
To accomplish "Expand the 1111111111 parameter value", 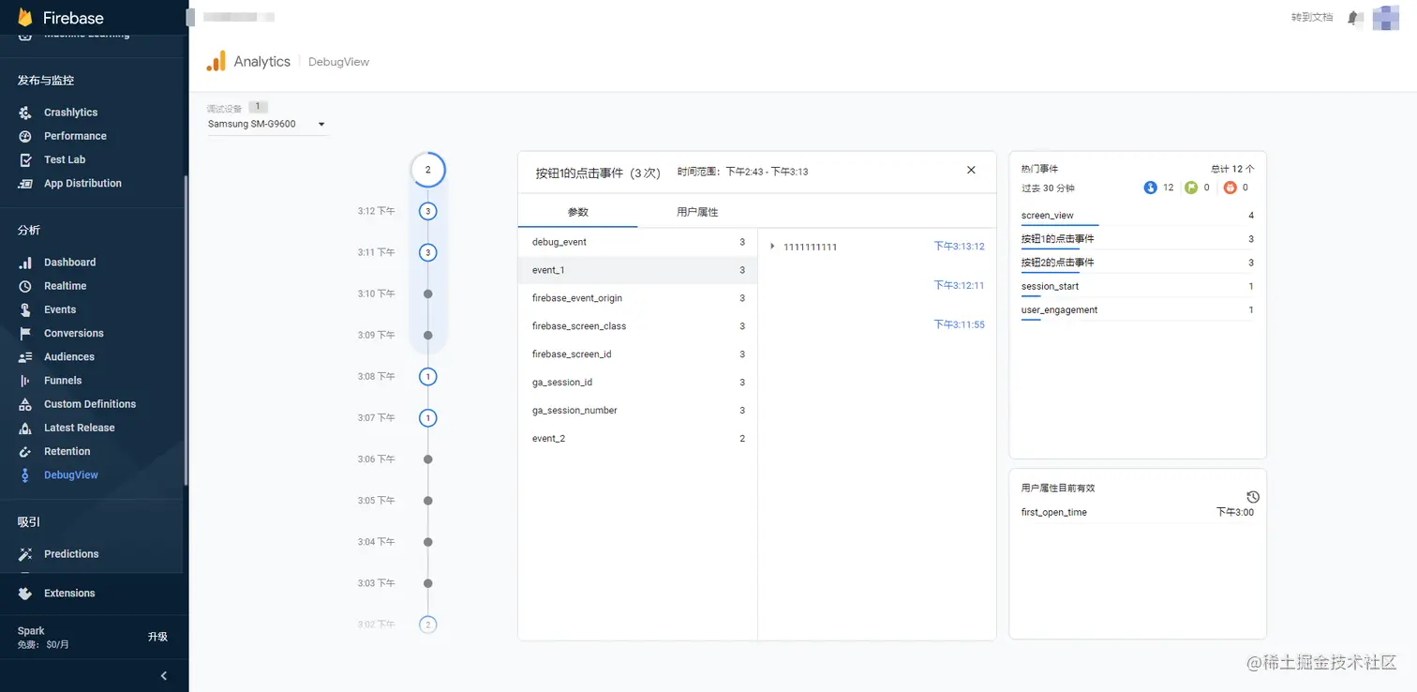I will click(771, 246).
